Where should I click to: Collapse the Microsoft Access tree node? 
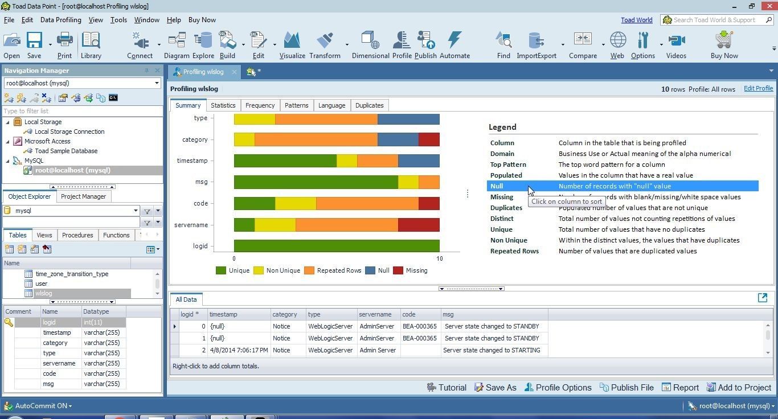pos(8,141)
